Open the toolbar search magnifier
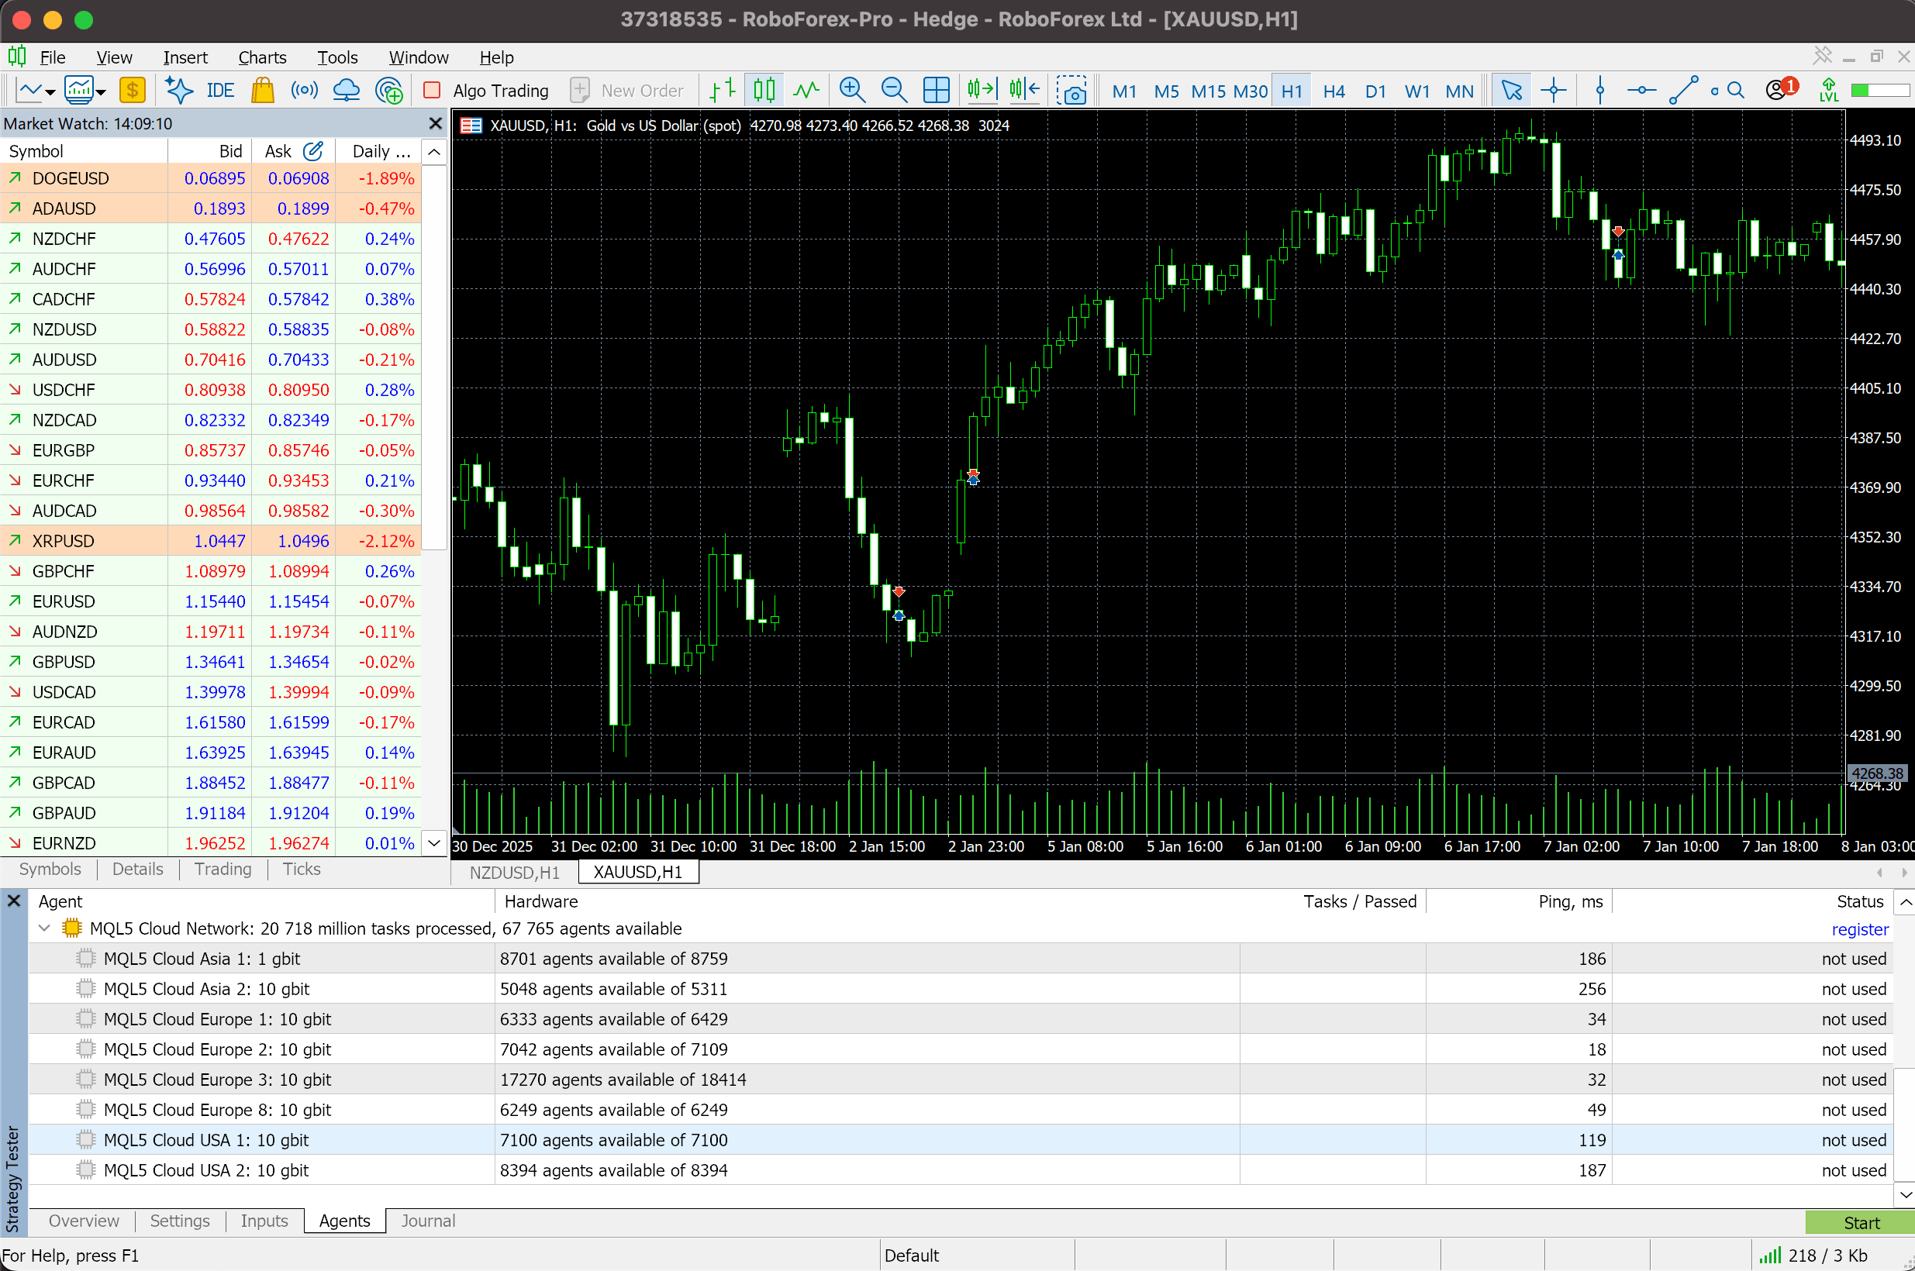 pyautogui.click(x=1735, y=90)
